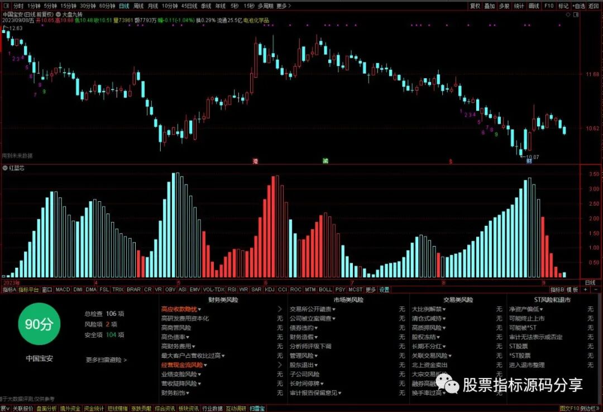
Task: Select the 15分钟 period
Action: tap(68, 6)
